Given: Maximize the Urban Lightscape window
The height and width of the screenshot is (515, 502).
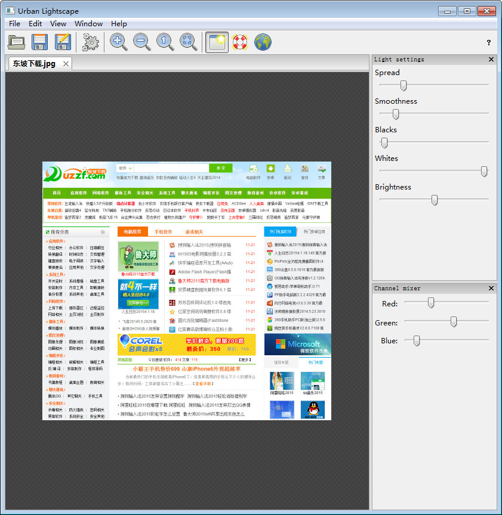Looking at the screenshot, I should pyautogui.click(x=467, y=11).
